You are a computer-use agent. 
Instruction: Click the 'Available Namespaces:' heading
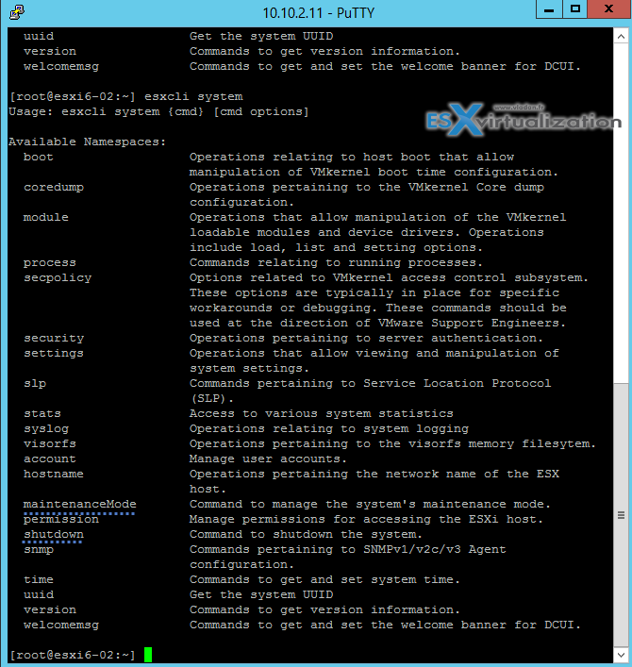coord(87,142)
